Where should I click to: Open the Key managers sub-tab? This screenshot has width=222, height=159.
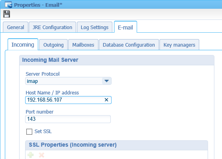click(x=179, y=45)
